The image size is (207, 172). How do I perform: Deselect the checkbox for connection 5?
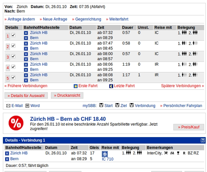click(x=13, y=78)
